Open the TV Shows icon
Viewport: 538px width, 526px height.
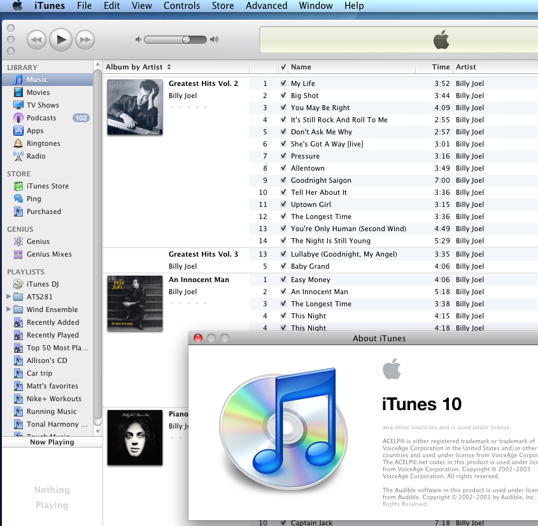[x=18, y=105]
